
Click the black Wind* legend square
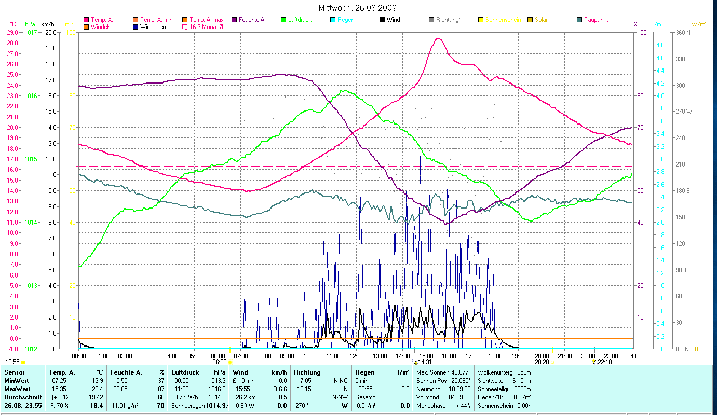tap(382, 20)
